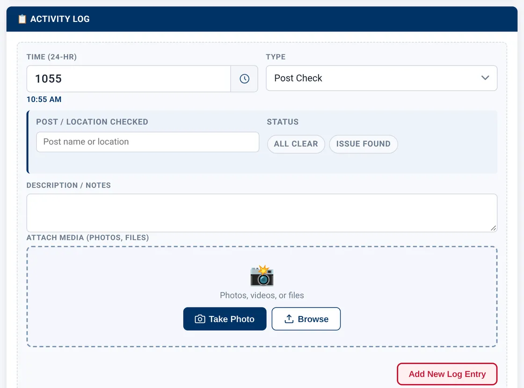Image resolution: width=524 pixels, height=388 pixels.
Task: Click the clipboard icon in Activity Log header
Action: 22,19
